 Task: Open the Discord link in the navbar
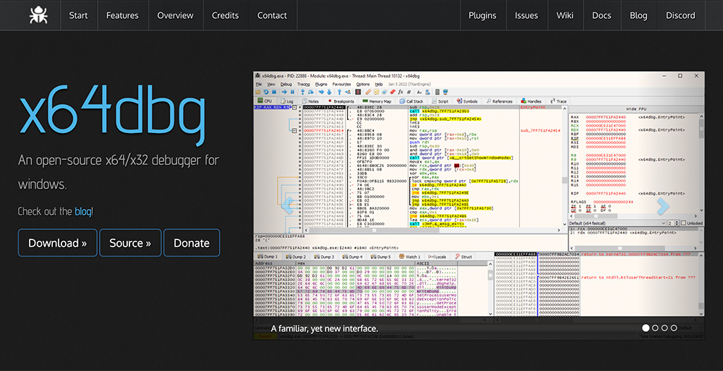tap(680, 15)
